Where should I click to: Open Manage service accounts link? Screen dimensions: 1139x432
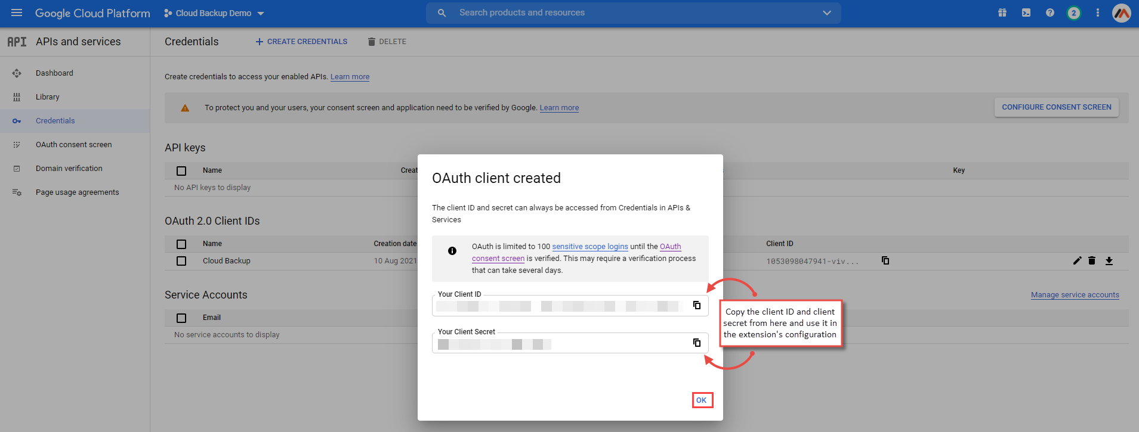pos(1075,295)
